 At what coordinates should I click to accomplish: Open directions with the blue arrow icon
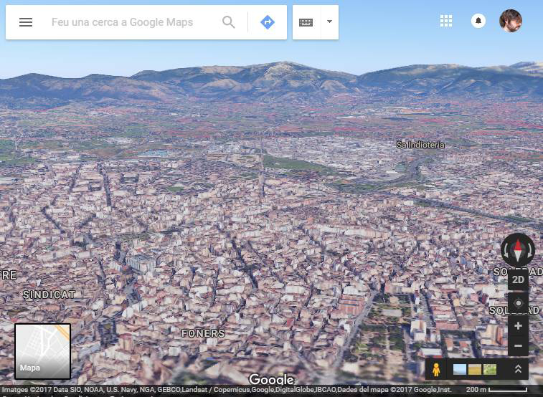[x=268, y=22]
